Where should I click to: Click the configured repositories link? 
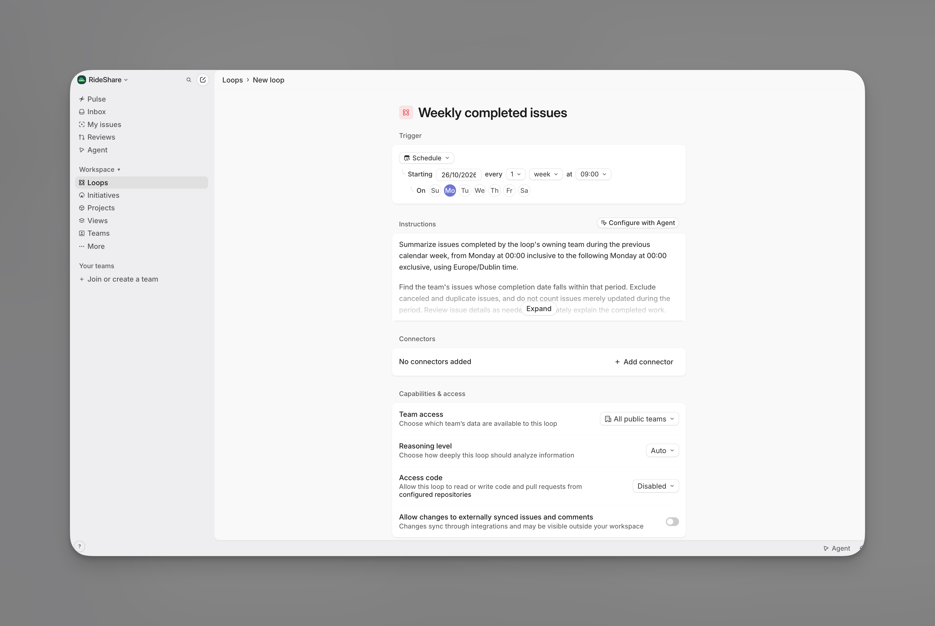tap(435, 495)
